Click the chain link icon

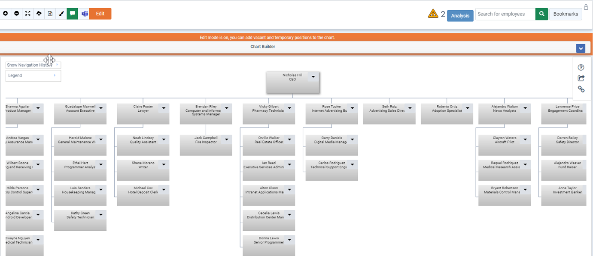[x=581, y=89]
